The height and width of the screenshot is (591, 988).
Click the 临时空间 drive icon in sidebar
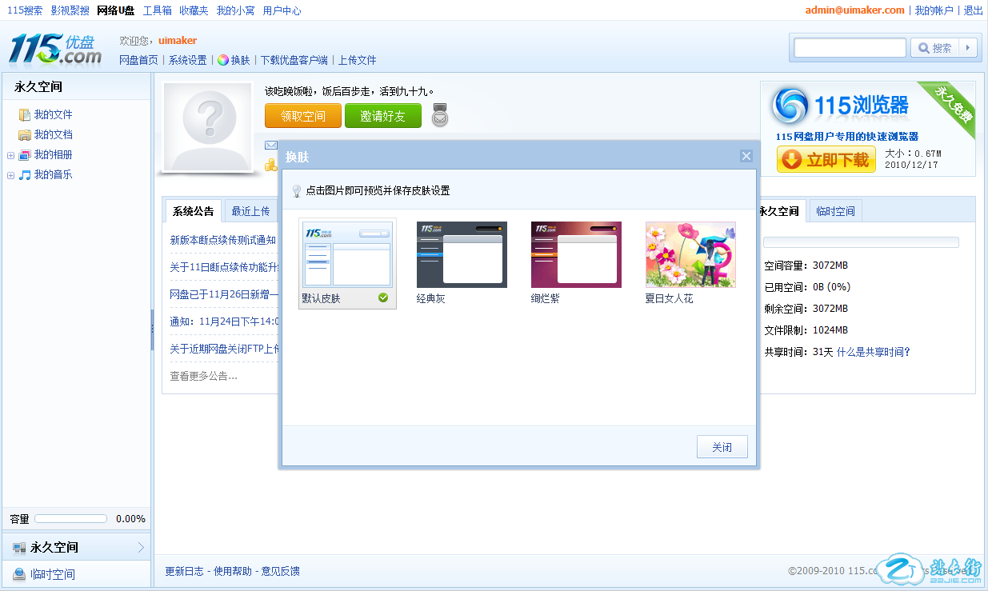point(19,574)
